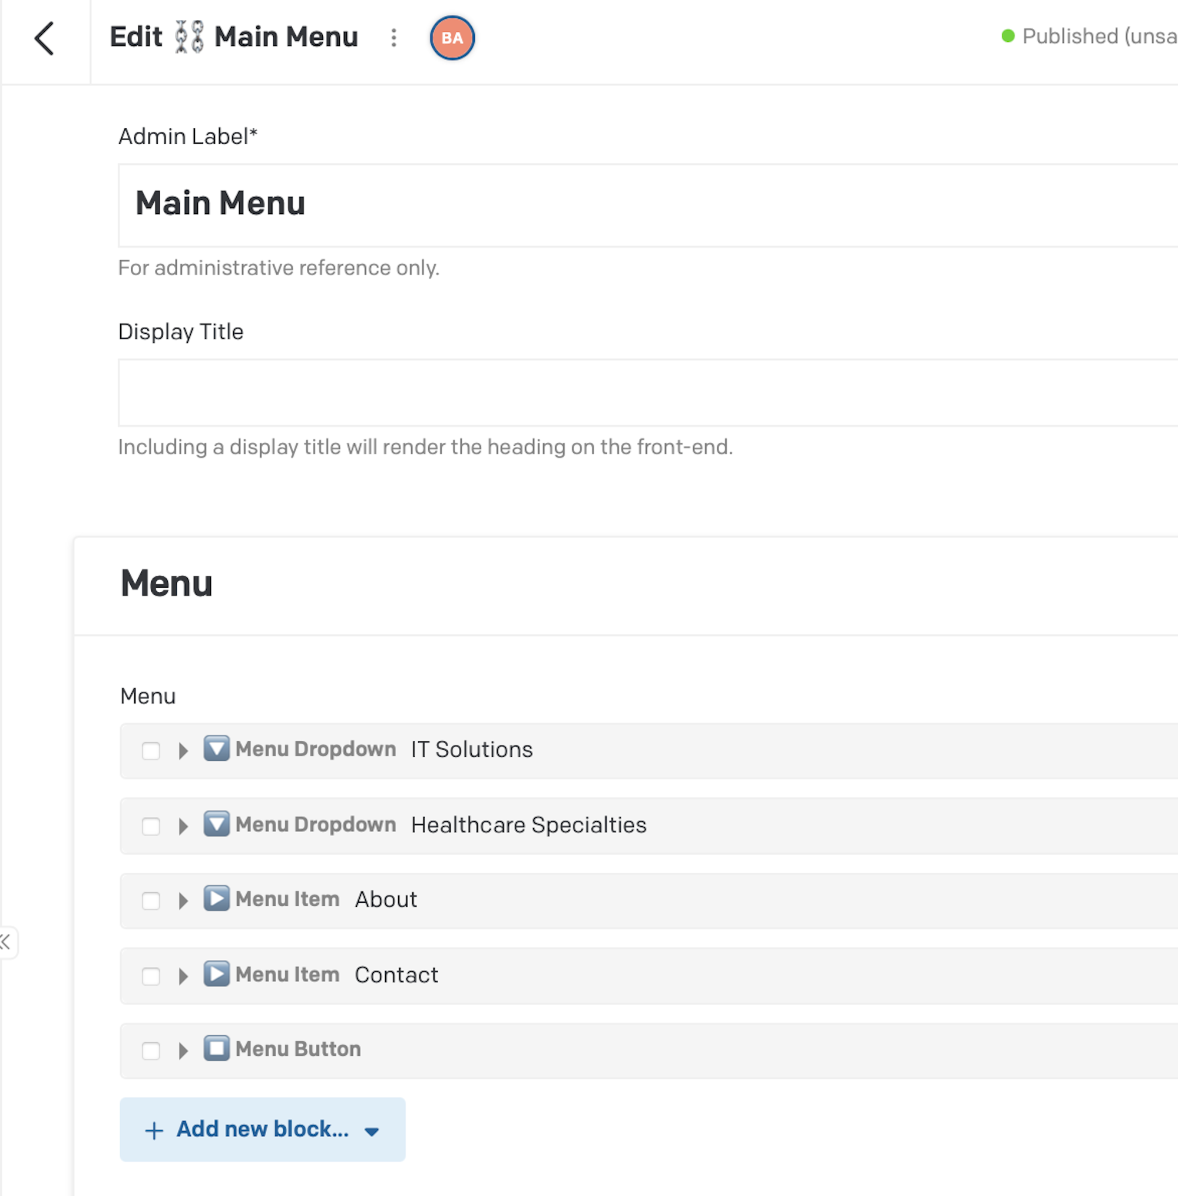Go back using the left arrow icon

(45, 38)
